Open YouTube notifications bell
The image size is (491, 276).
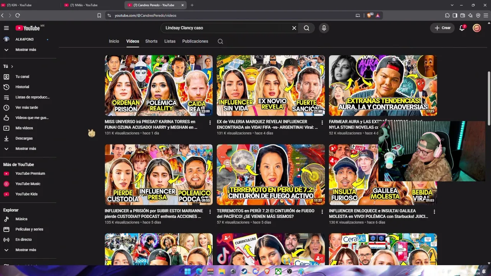tap(462, 28)
